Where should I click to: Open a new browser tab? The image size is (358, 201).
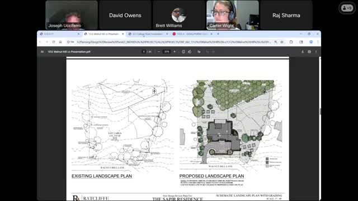click(218, 34)
